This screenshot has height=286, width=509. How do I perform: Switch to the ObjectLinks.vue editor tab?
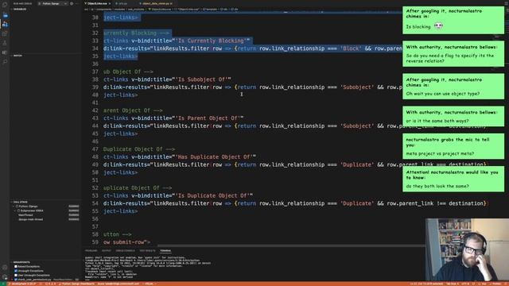coord(97,3)
